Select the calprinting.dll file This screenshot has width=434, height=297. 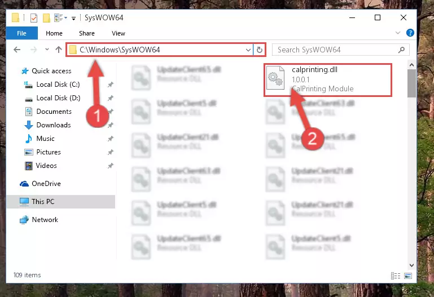point(328,80)
